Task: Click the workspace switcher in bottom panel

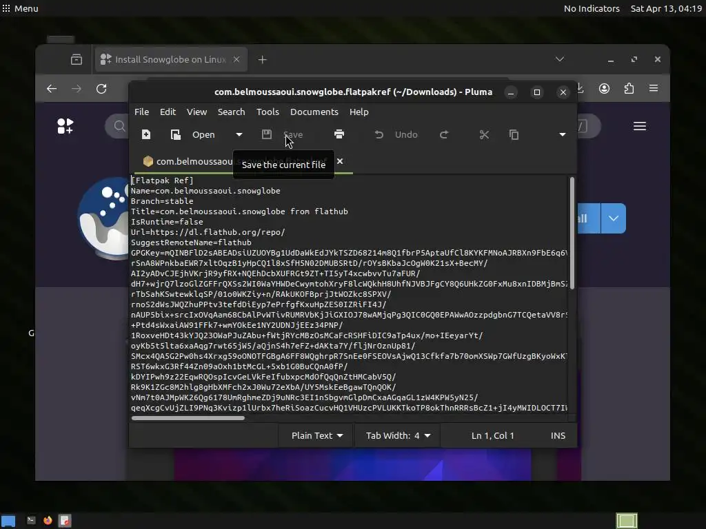Action: [627, 521]
